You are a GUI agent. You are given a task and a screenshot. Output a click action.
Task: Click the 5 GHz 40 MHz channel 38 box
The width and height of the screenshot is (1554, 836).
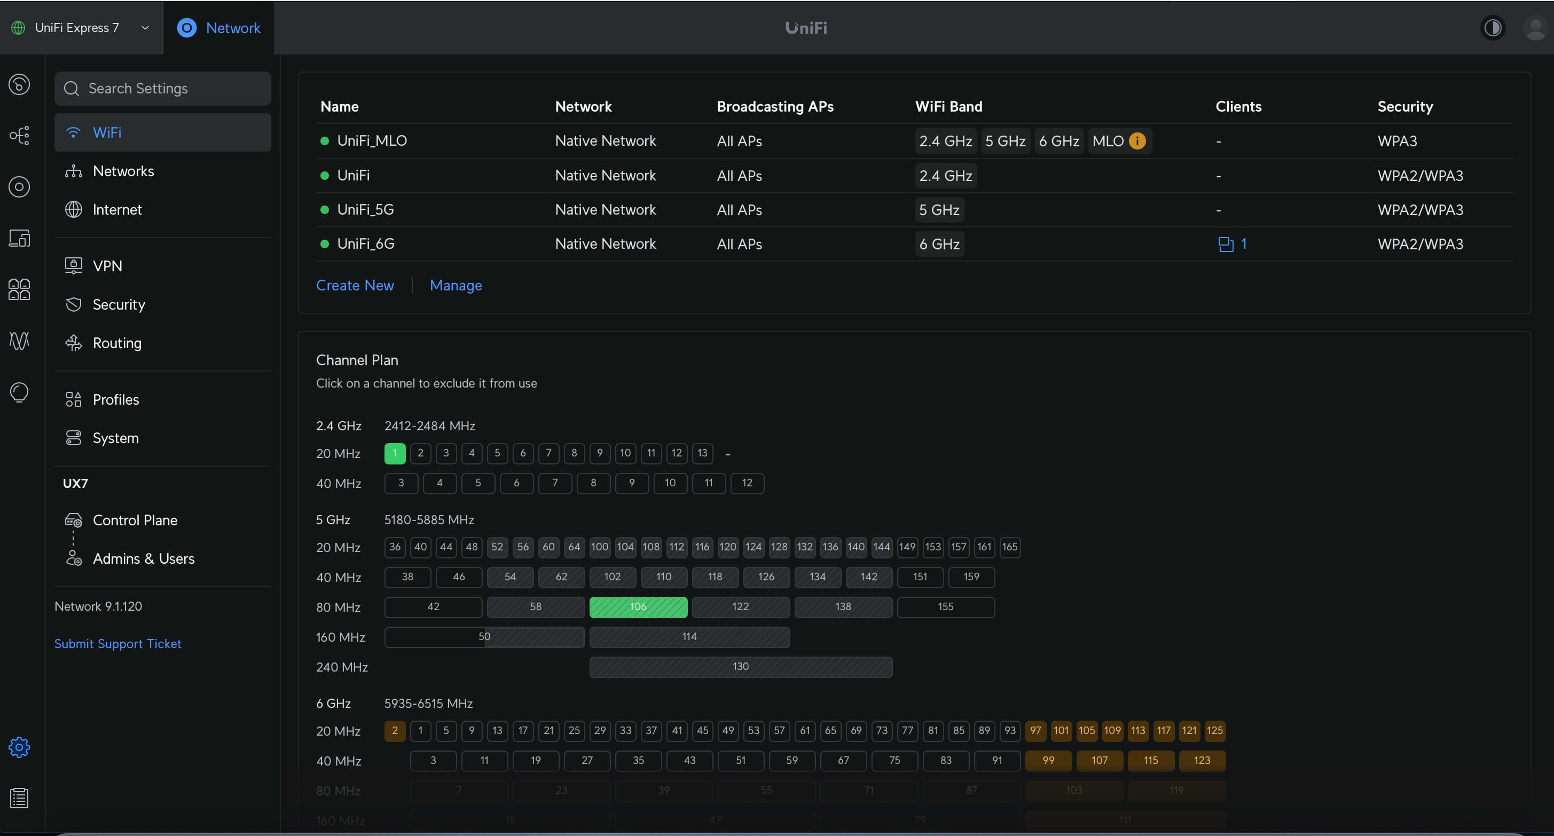pyautogui.click(x=408, y=577)
